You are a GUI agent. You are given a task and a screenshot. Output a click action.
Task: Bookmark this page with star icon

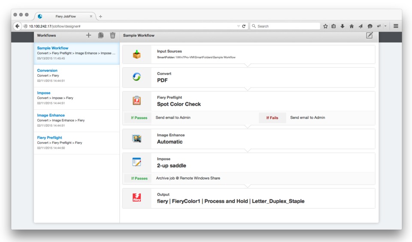click(x=326, y=26)
